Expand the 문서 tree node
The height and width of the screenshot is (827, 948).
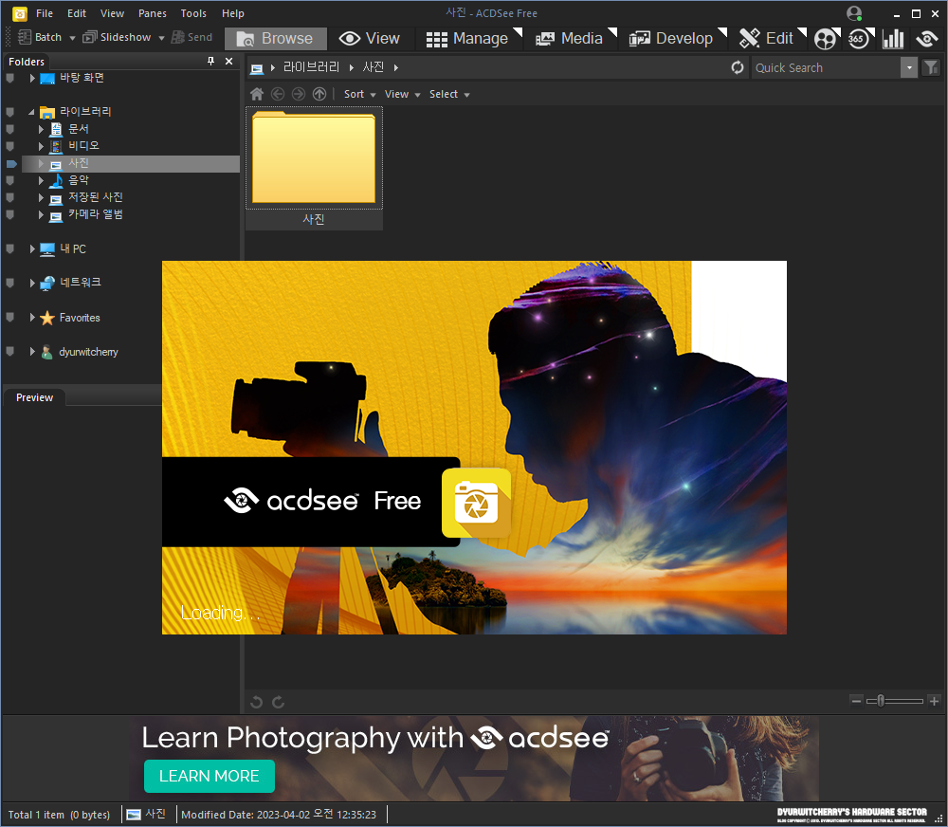(x=41, y=129)
